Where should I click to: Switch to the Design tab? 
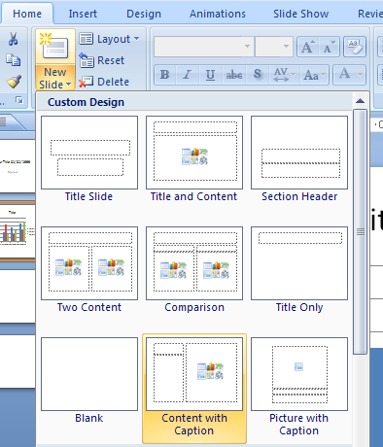144,14
